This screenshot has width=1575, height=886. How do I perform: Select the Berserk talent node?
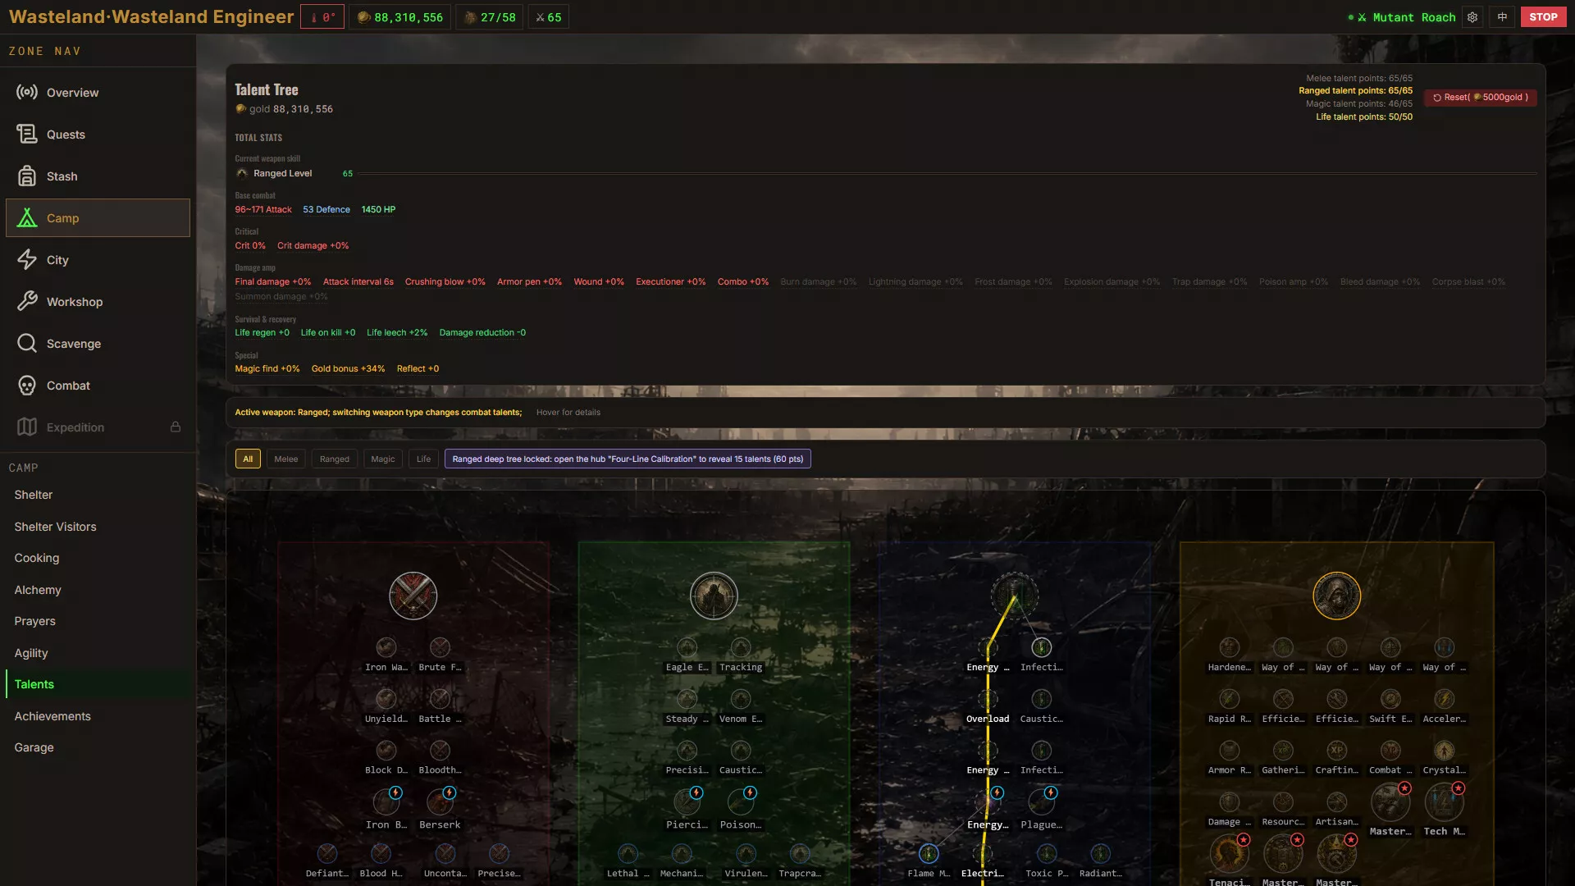[x=440, y=802]
